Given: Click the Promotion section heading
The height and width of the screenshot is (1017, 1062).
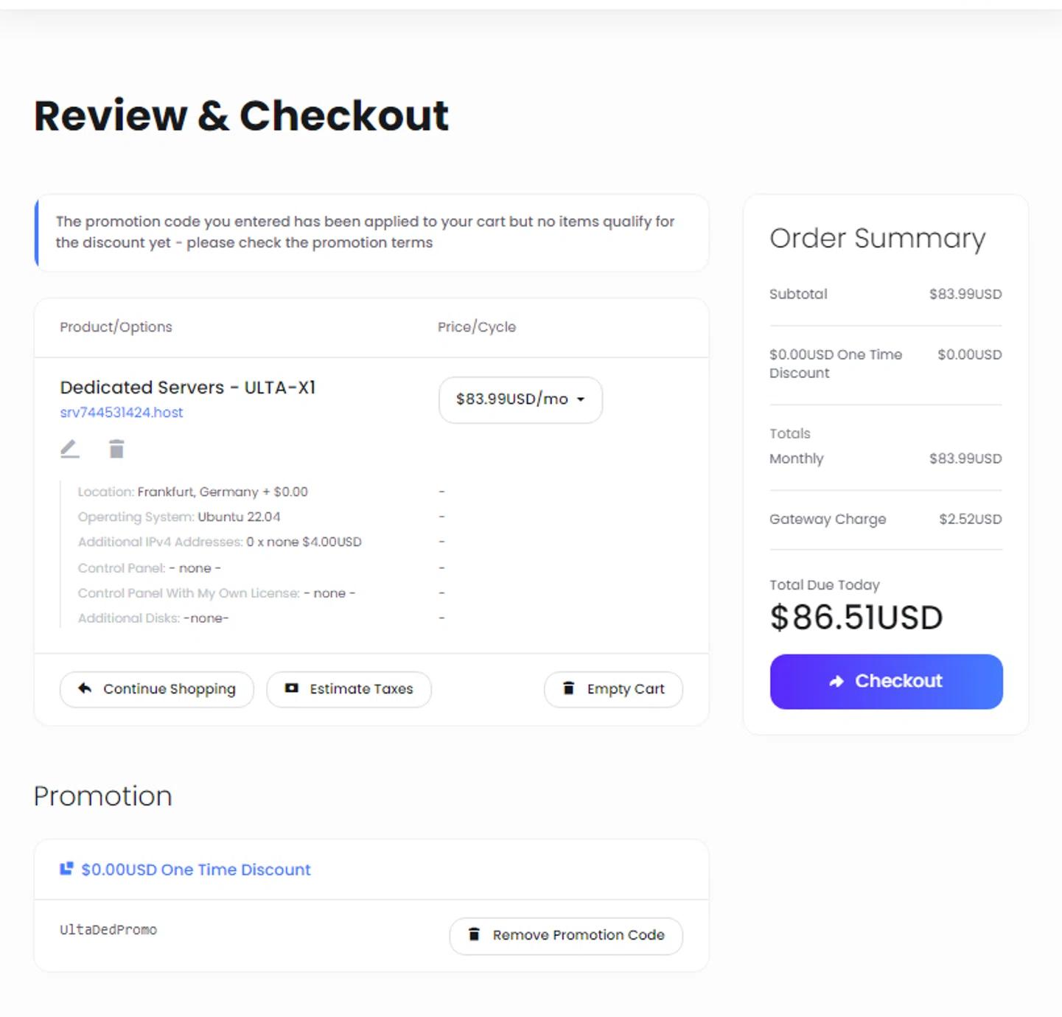Looking at the screenshot, I should [102, 796].
